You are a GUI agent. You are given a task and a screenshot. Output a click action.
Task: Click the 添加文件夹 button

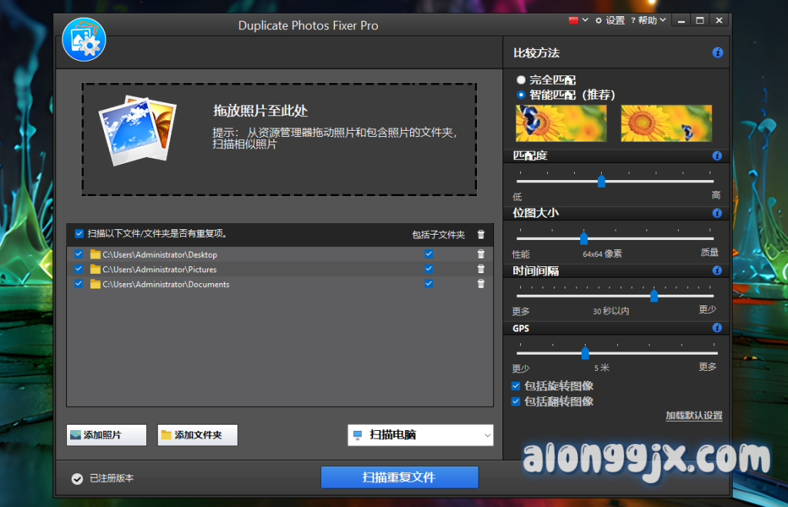198,435
